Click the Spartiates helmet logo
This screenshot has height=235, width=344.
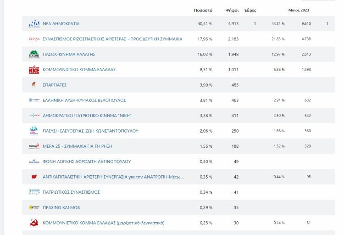click(x=34, y=85)
